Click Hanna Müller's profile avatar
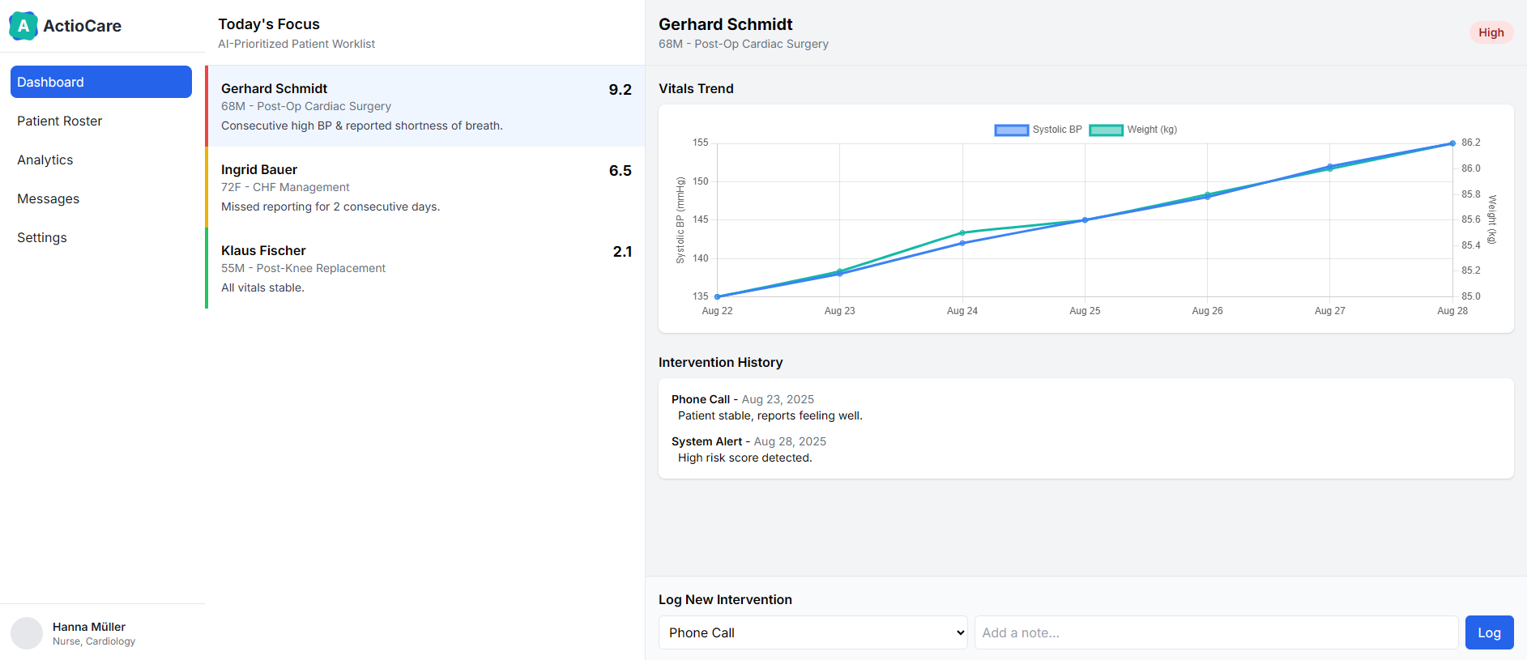 coord(27,633)
